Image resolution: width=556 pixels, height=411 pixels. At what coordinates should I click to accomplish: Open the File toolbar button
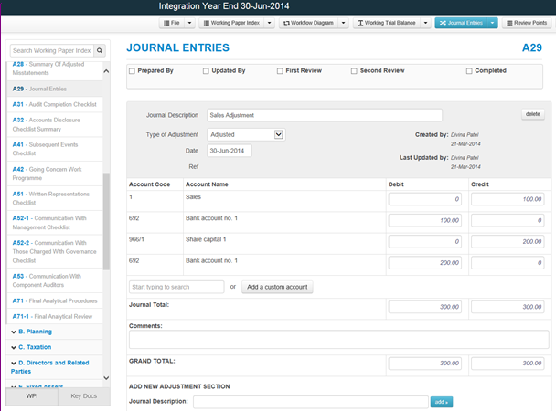click(x=172, y=23)
